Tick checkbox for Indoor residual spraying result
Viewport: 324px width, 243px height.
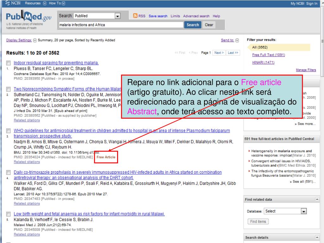click(x=9, y=63)
